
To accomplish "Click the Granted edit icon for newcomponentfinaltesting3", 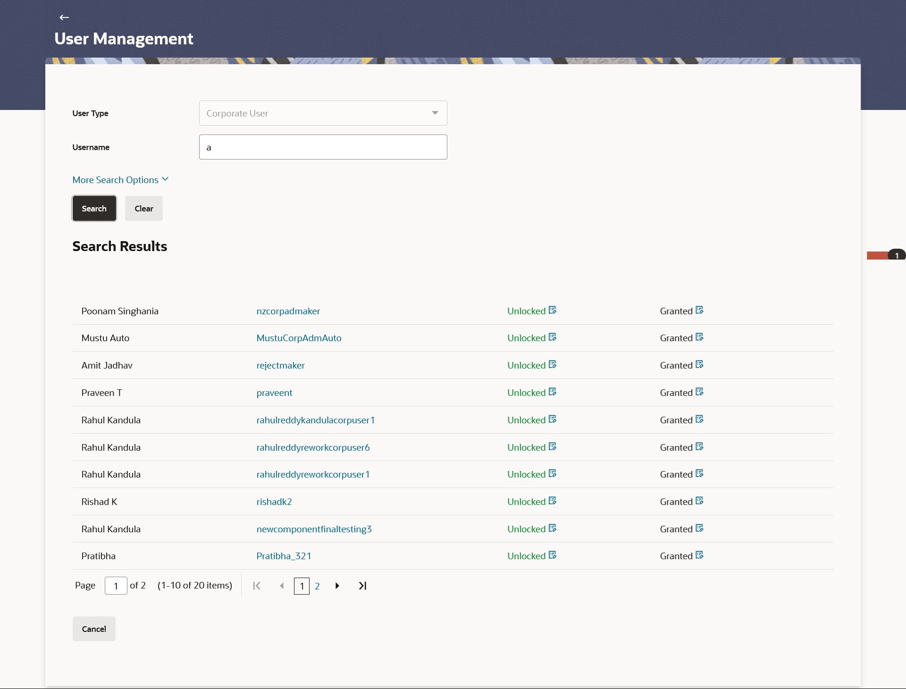I will 699,528.
